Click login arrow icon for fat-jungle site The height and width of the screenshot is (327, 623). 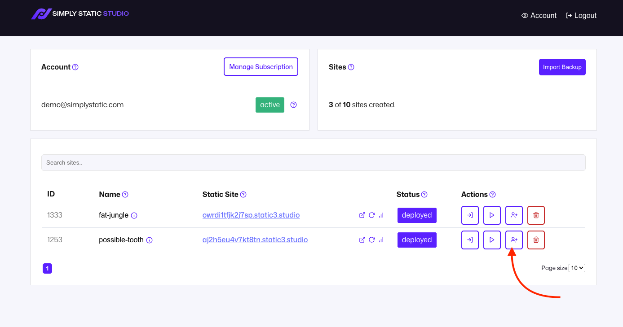coord(470,215)
